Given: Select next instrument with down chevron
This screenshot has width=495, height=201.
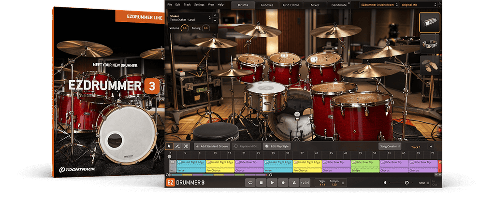Looking at the screenshot, I should [x=215, y=20].
